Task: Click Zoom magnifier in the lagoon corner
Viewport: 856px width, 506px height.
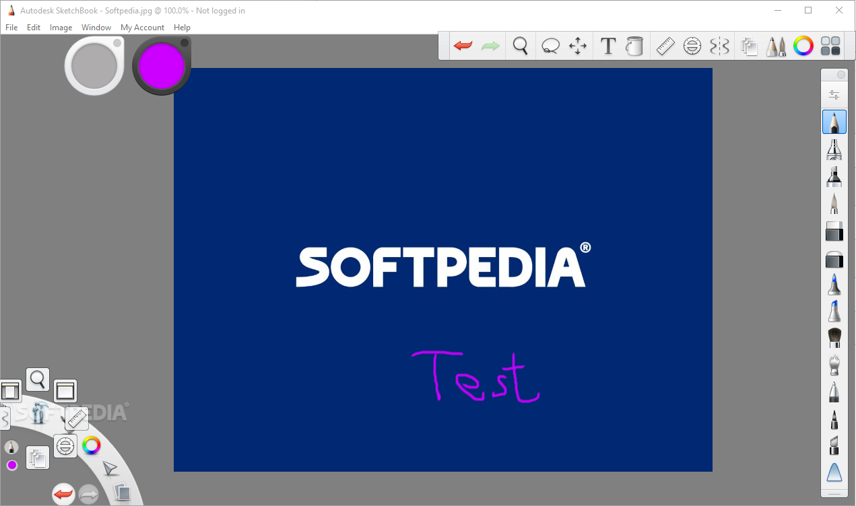Action: 38,379
